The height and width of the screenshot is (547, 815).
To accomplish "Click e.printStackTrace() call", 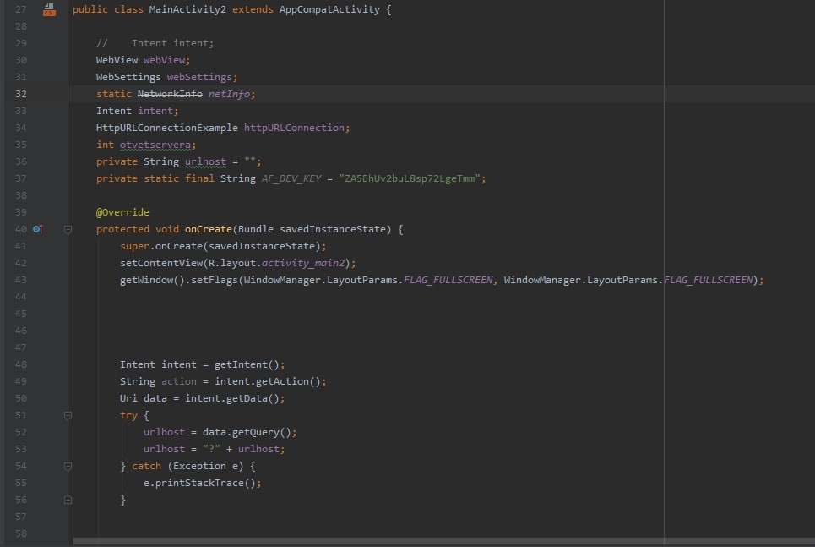I will pos(199,483).
